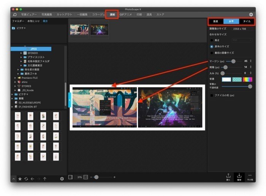
Task: Expand the 待ち受け画面 folder
Action: [18, 70]
